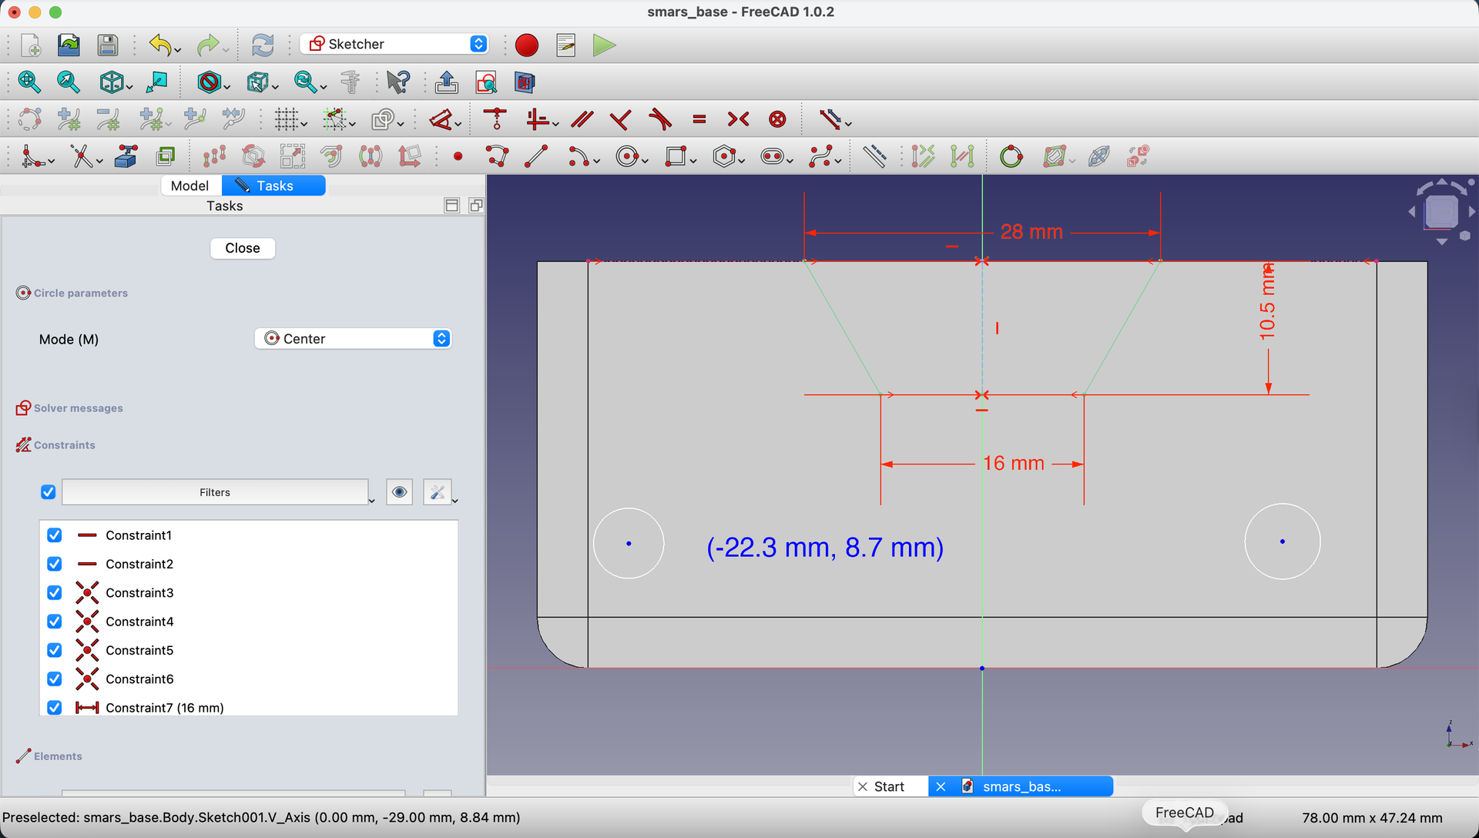1479x838 pixels.
Task: Uncheck the Constraint3 checkbox
Action: (x=54, y=592)
